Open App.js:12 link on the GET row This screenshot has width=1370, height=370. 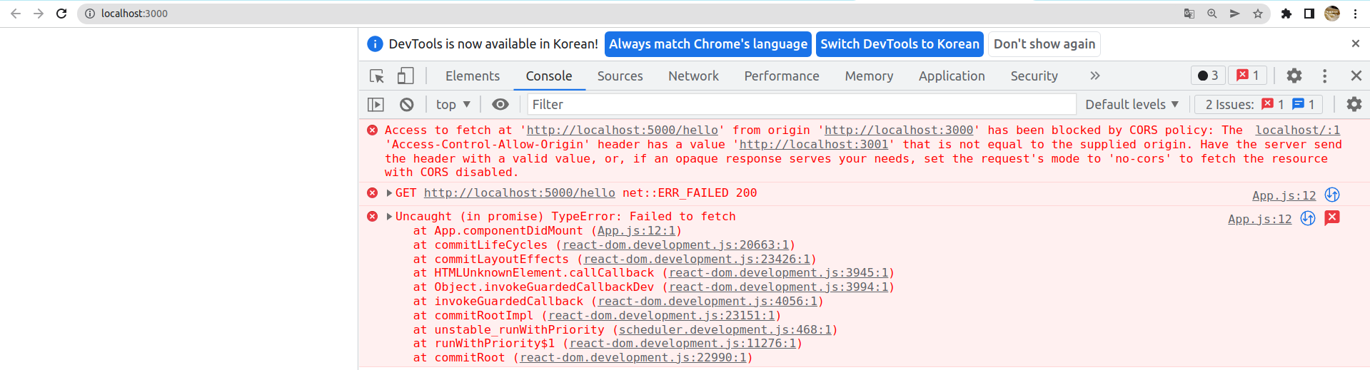tap(1284, 195)
